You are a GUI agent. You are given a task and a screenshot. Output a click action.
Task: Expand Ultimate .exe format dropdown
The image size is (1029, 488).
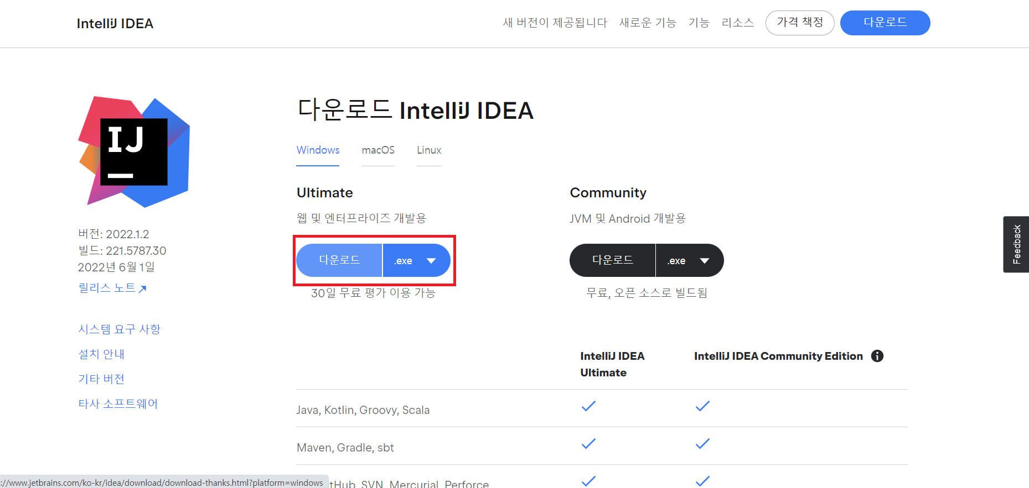coord(416,260)
